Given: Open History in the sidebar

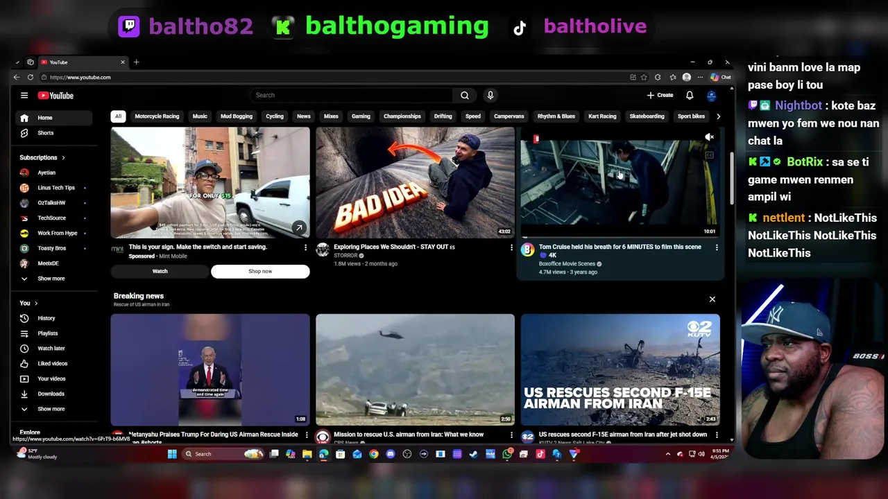Looking at the screenshot, I should (x=53, y=318).
